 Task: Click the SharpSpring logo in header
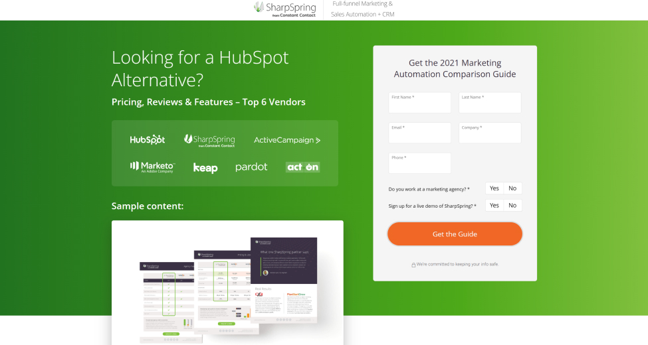[284, 9]
